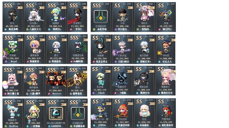Click the Exeeeee character name
The width and height of the screenshot is (229, 128).
pyautogui.click(x=57, y=94)
